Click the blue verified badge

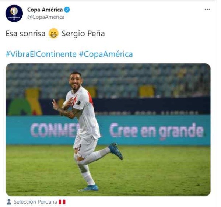(67, 10)
